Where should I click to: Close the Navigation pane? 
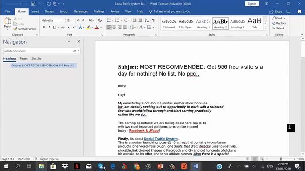79,41
